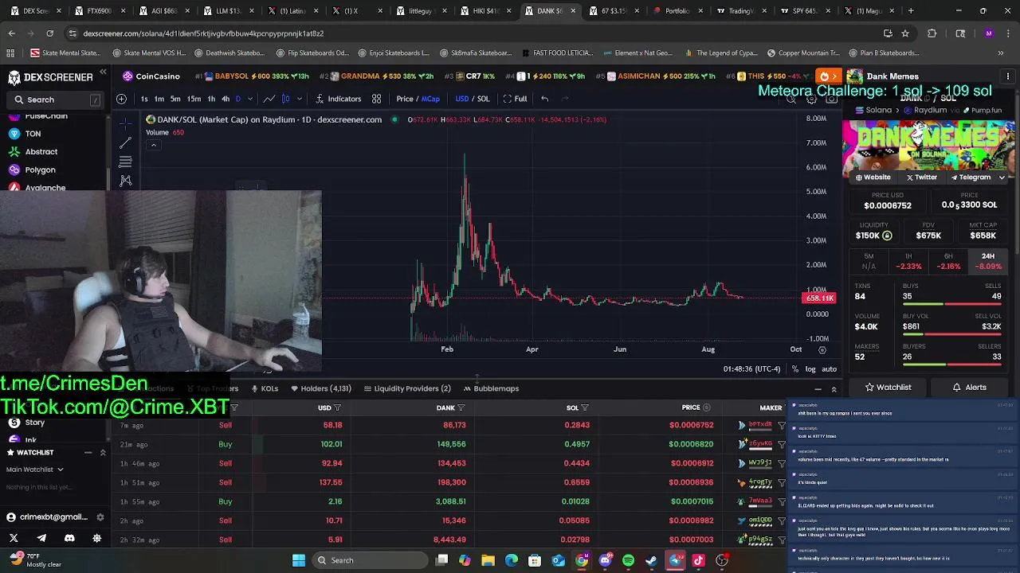
Task: Expand the transactions panel double chevron
Action: 834,389
